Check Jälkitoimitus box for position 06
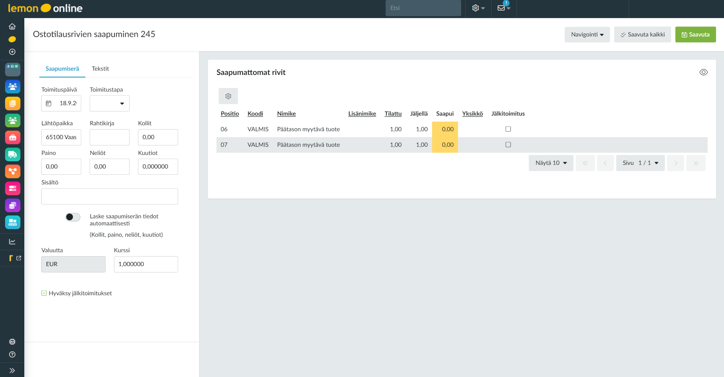 (508, 129)
